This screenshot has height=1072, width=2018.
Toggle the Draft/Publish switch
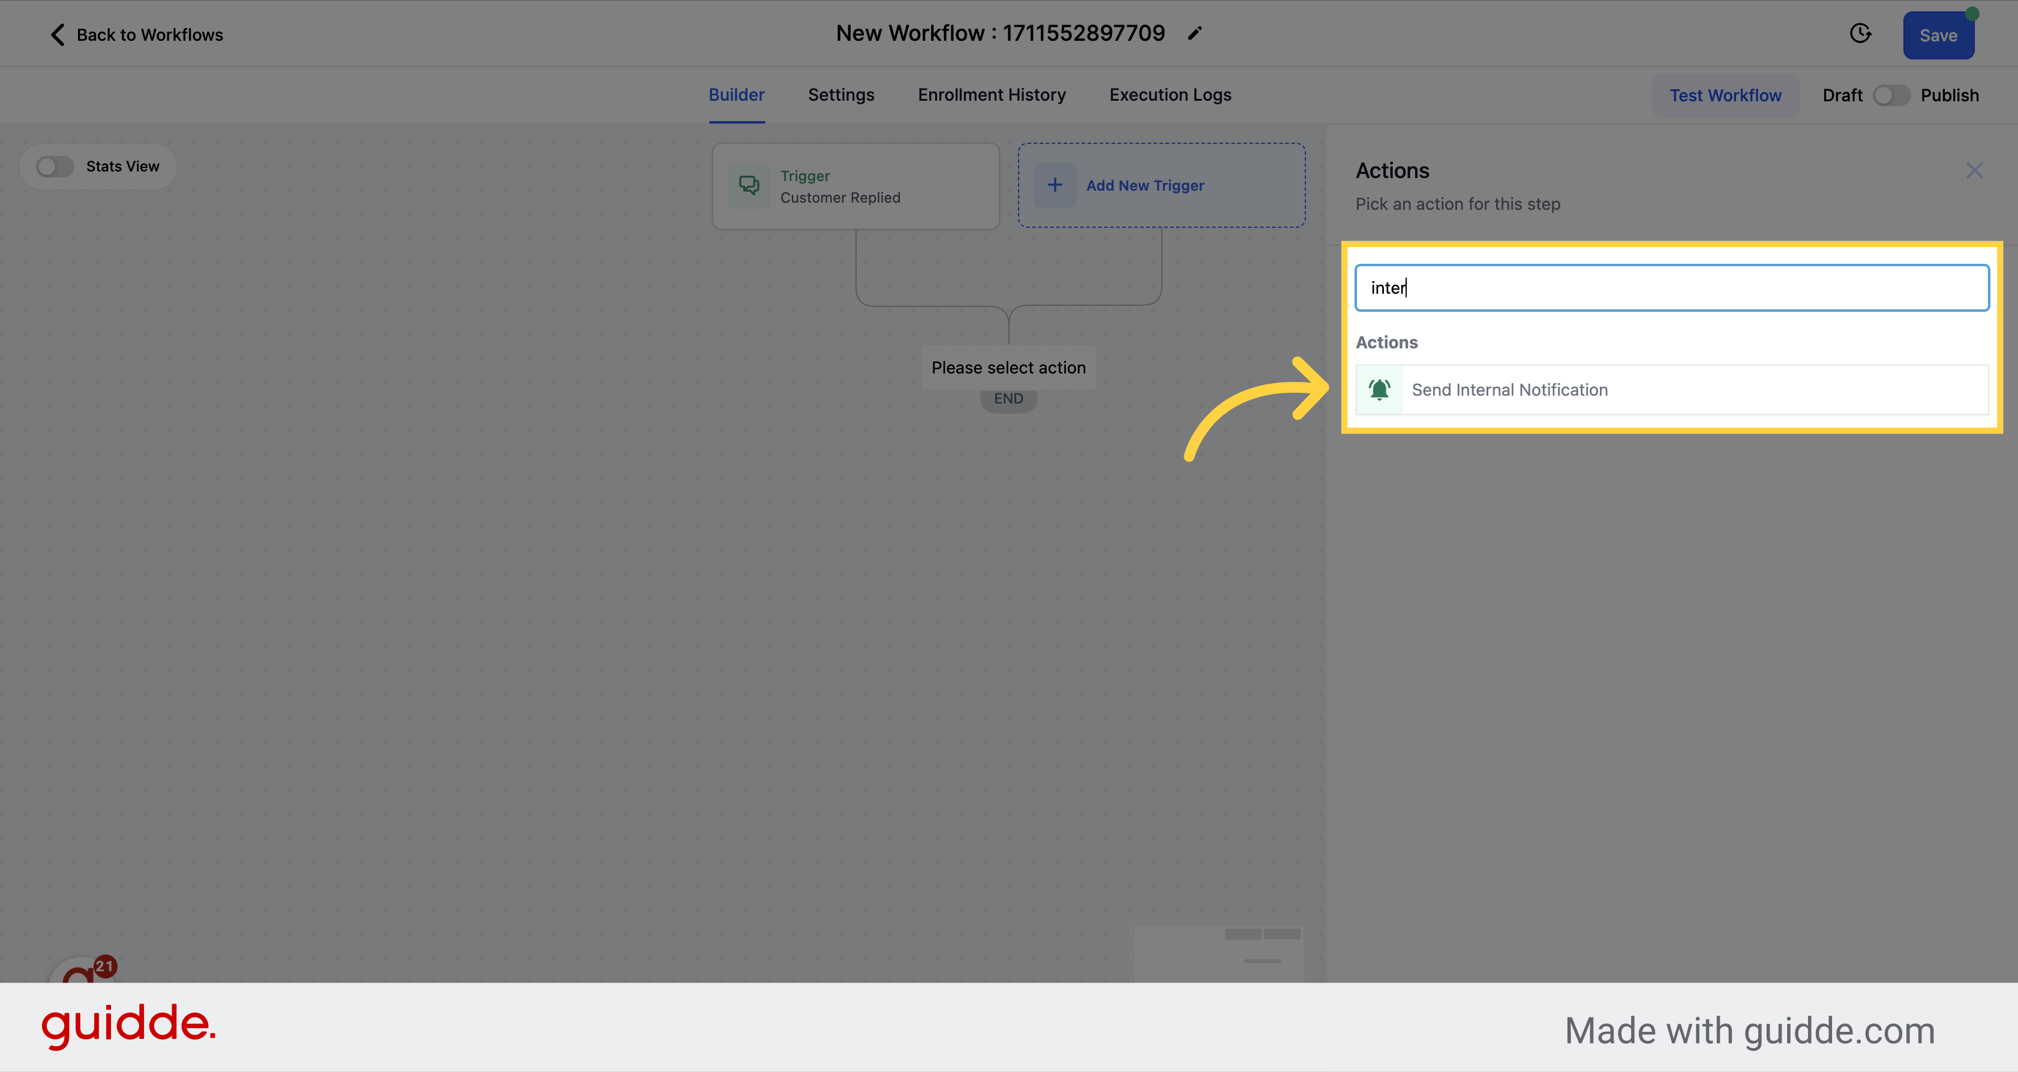pos(1891,95)
